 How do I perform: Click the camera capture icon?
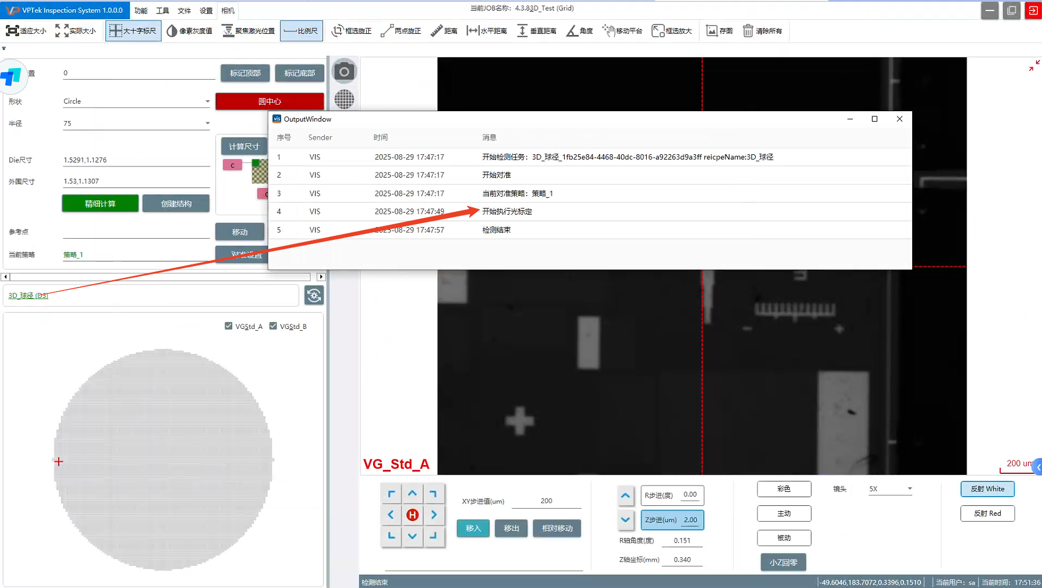point(344,72)
